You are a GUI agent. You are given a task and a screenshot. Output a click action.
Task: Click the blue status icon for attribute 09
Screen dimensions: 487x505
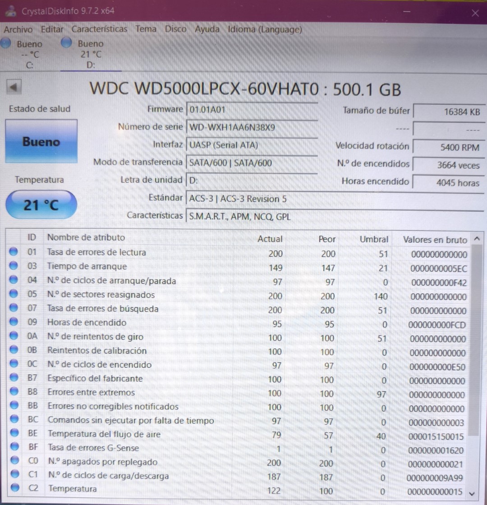tap(14, 321)
